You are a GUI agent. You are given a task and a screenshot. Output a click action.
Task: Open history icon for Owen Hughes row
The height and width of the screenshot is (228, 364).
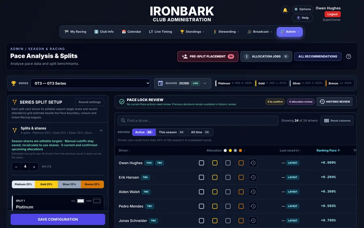(253, 163)
